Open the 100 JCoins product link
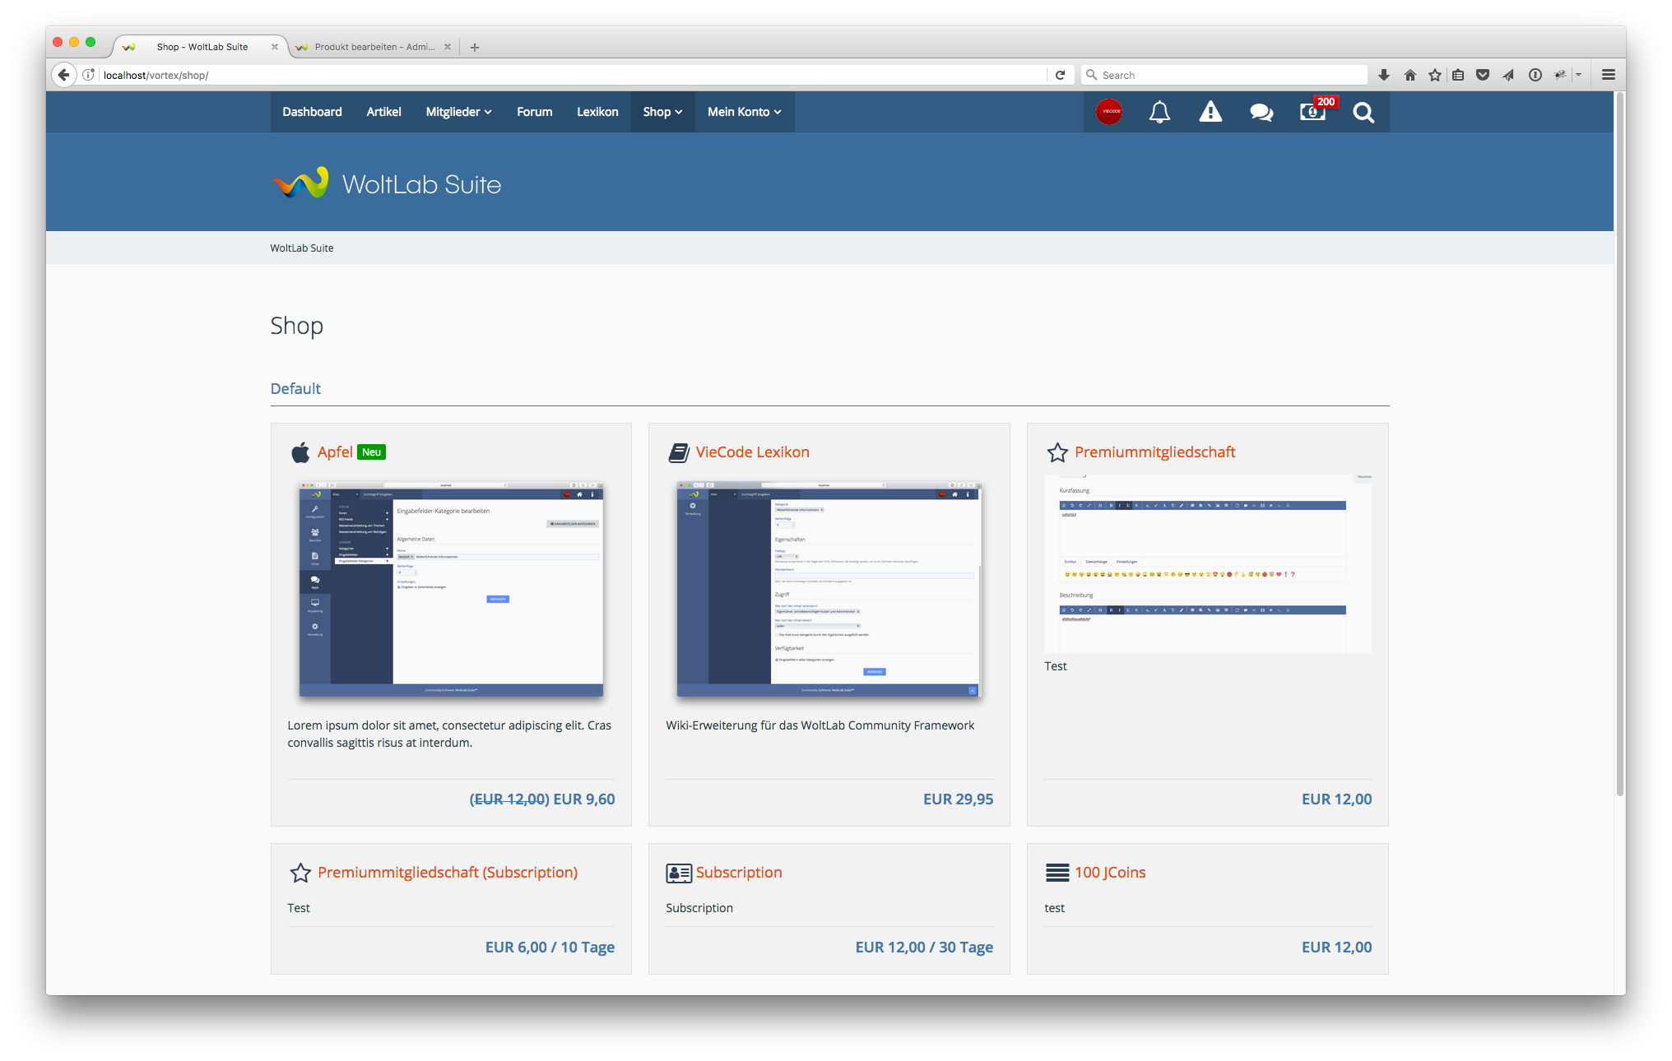The image size is (1672, 1061). click(1109, 872)
